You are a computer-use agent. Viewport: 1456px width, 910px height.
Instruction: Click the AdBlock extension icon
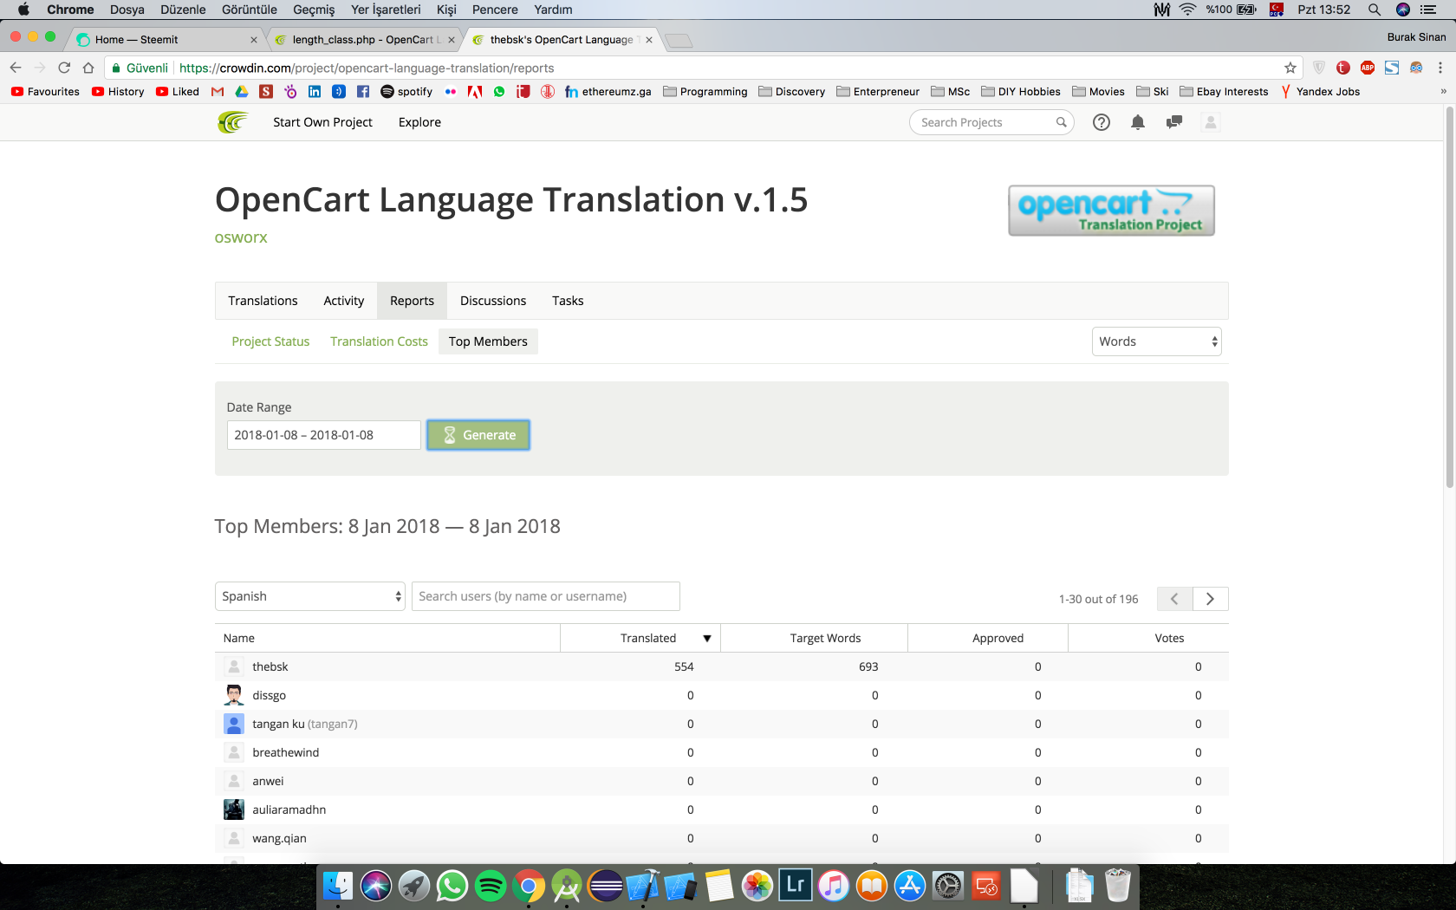click(x=1368, y=68)
